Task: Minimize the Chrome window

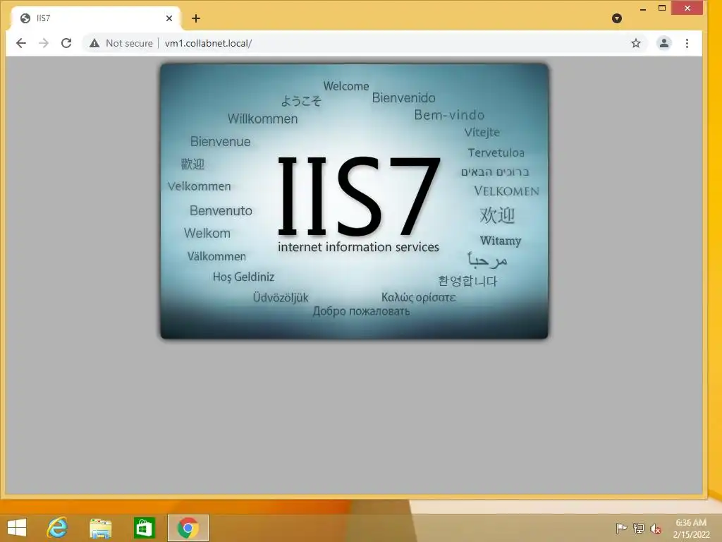Action: pos(643,8)
